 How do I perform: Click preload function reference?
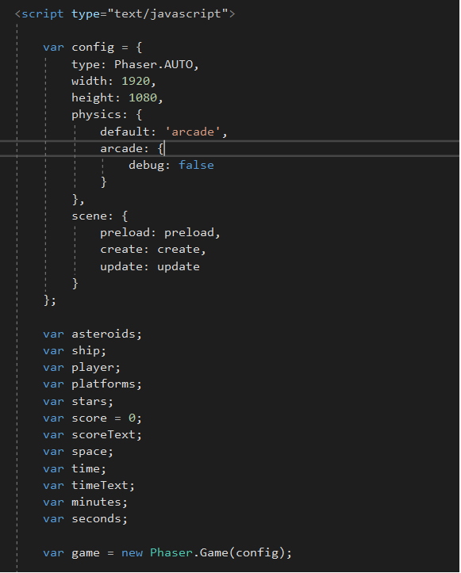[x=189, y=233]
